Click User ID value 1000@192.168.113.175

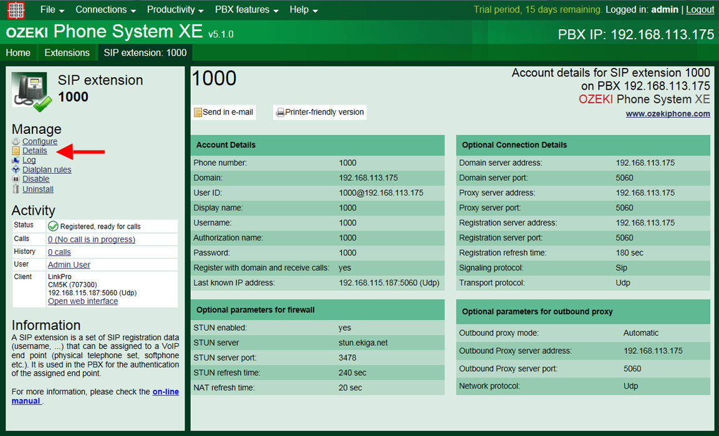pyautogui.click(x=381, y=193)
